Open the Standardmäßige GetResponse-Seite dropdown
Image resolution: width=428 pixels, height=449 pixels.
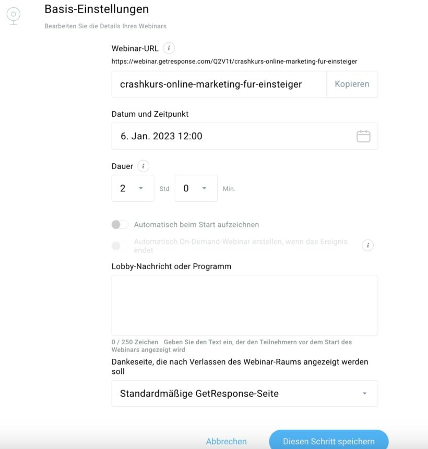(244, 394)
